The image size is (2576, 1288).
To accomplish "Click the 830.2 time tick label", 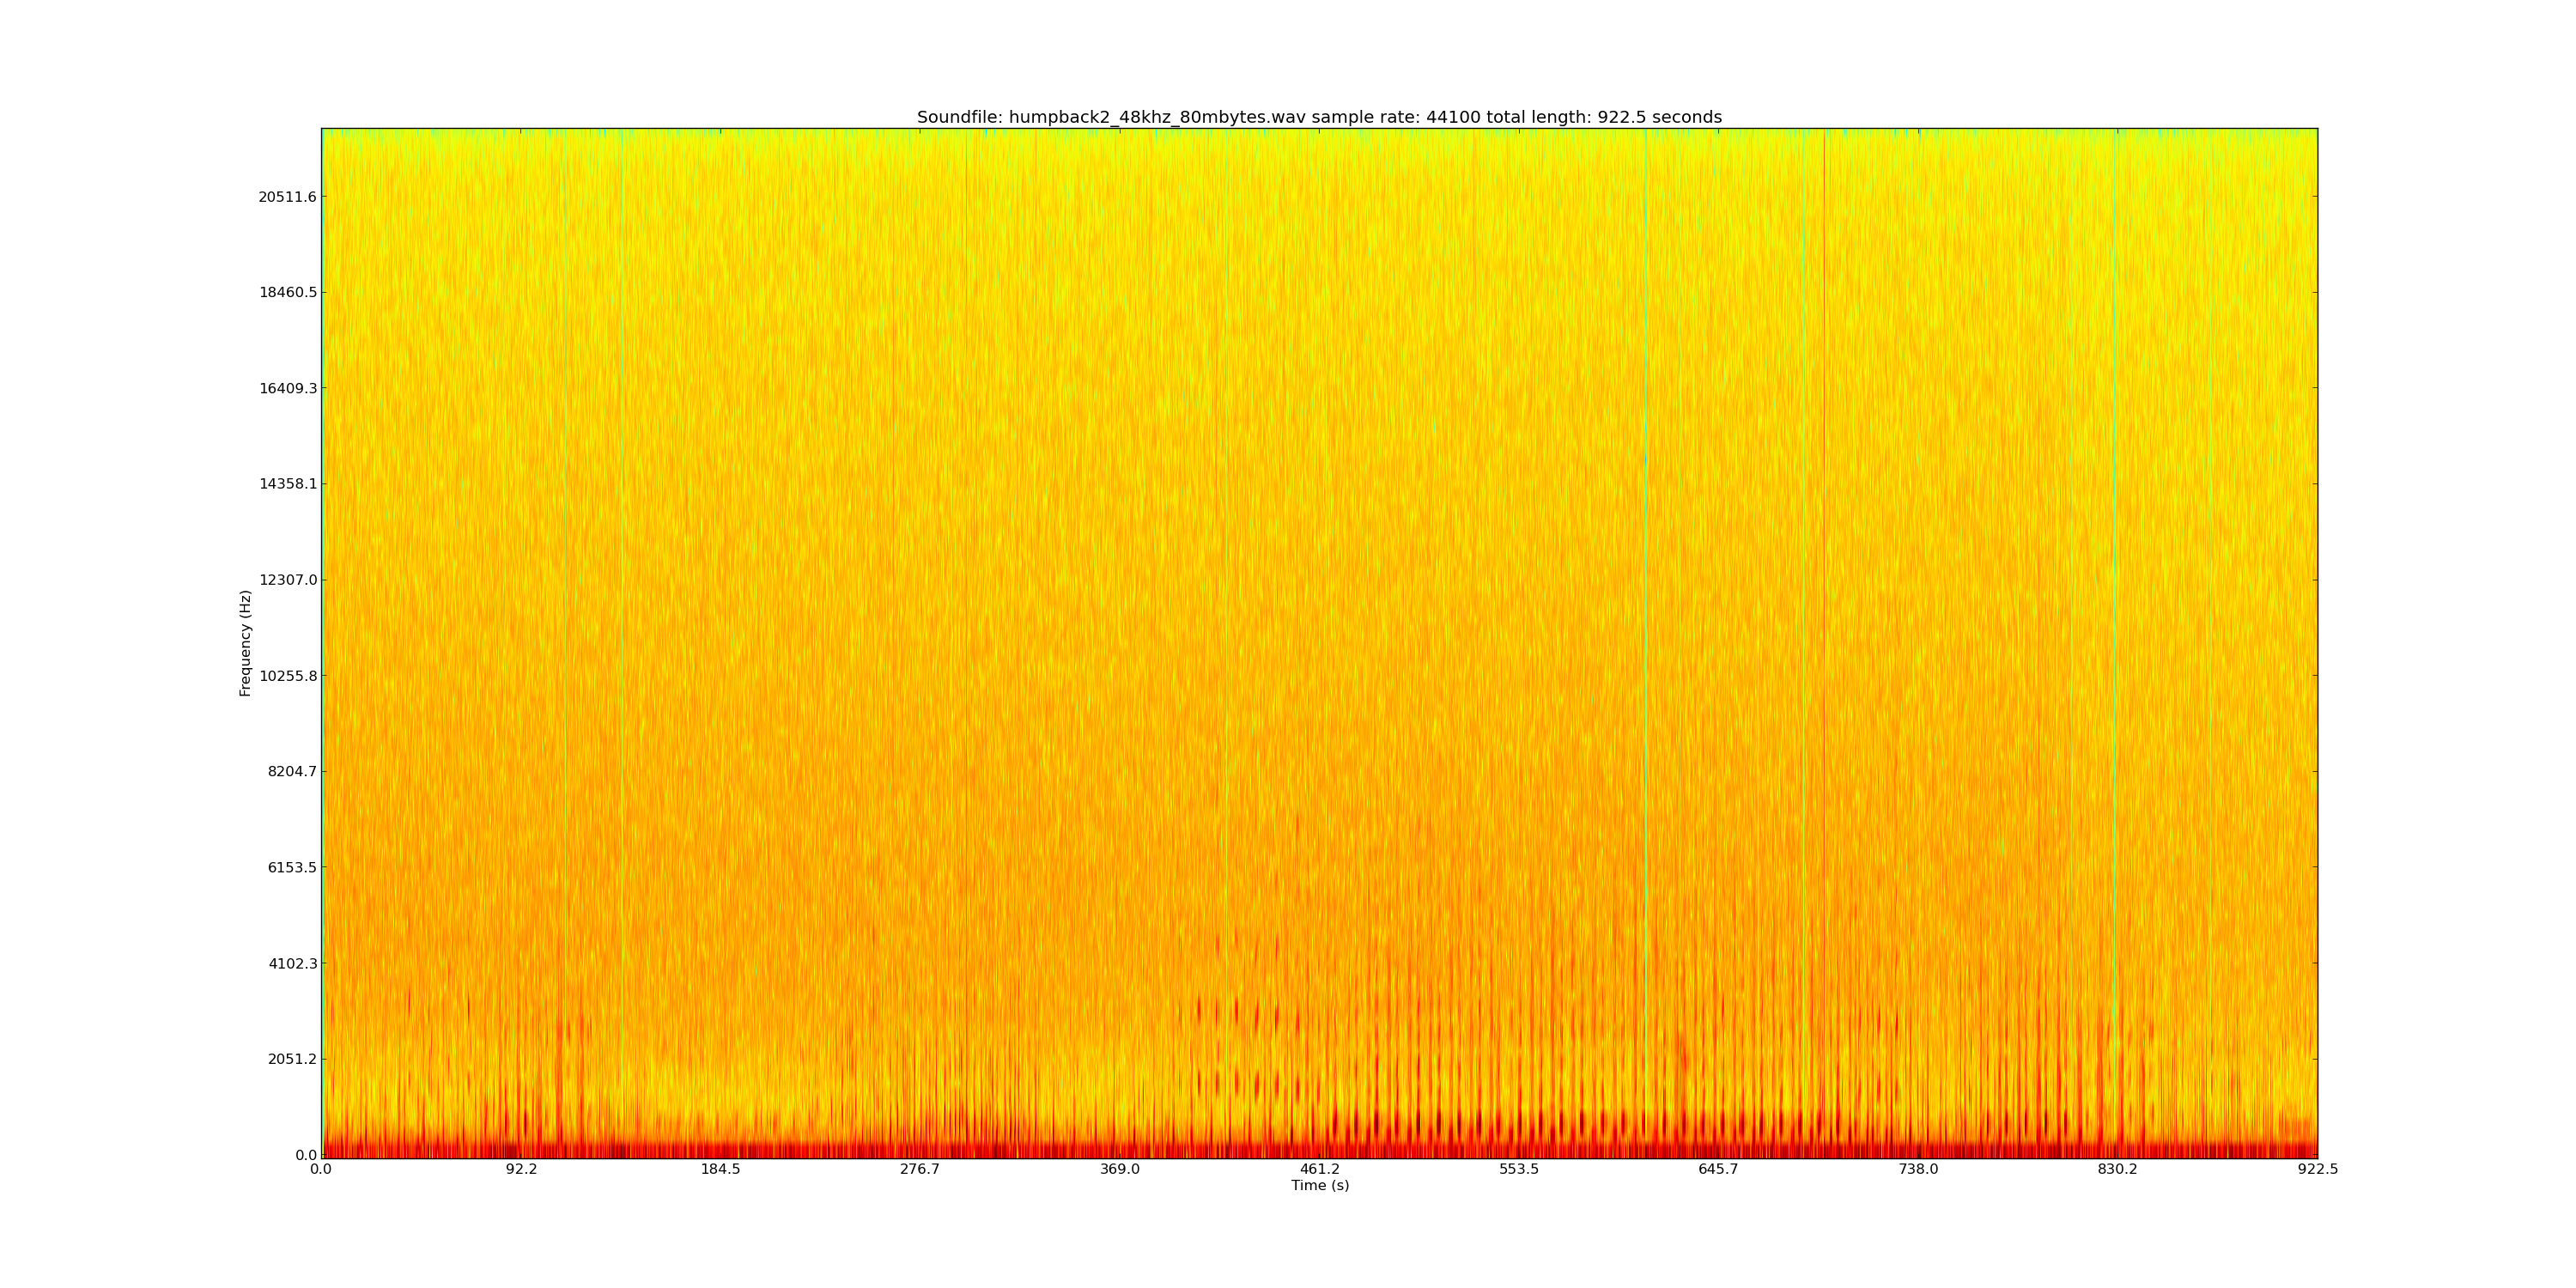I will [x=2117, y=1169].
